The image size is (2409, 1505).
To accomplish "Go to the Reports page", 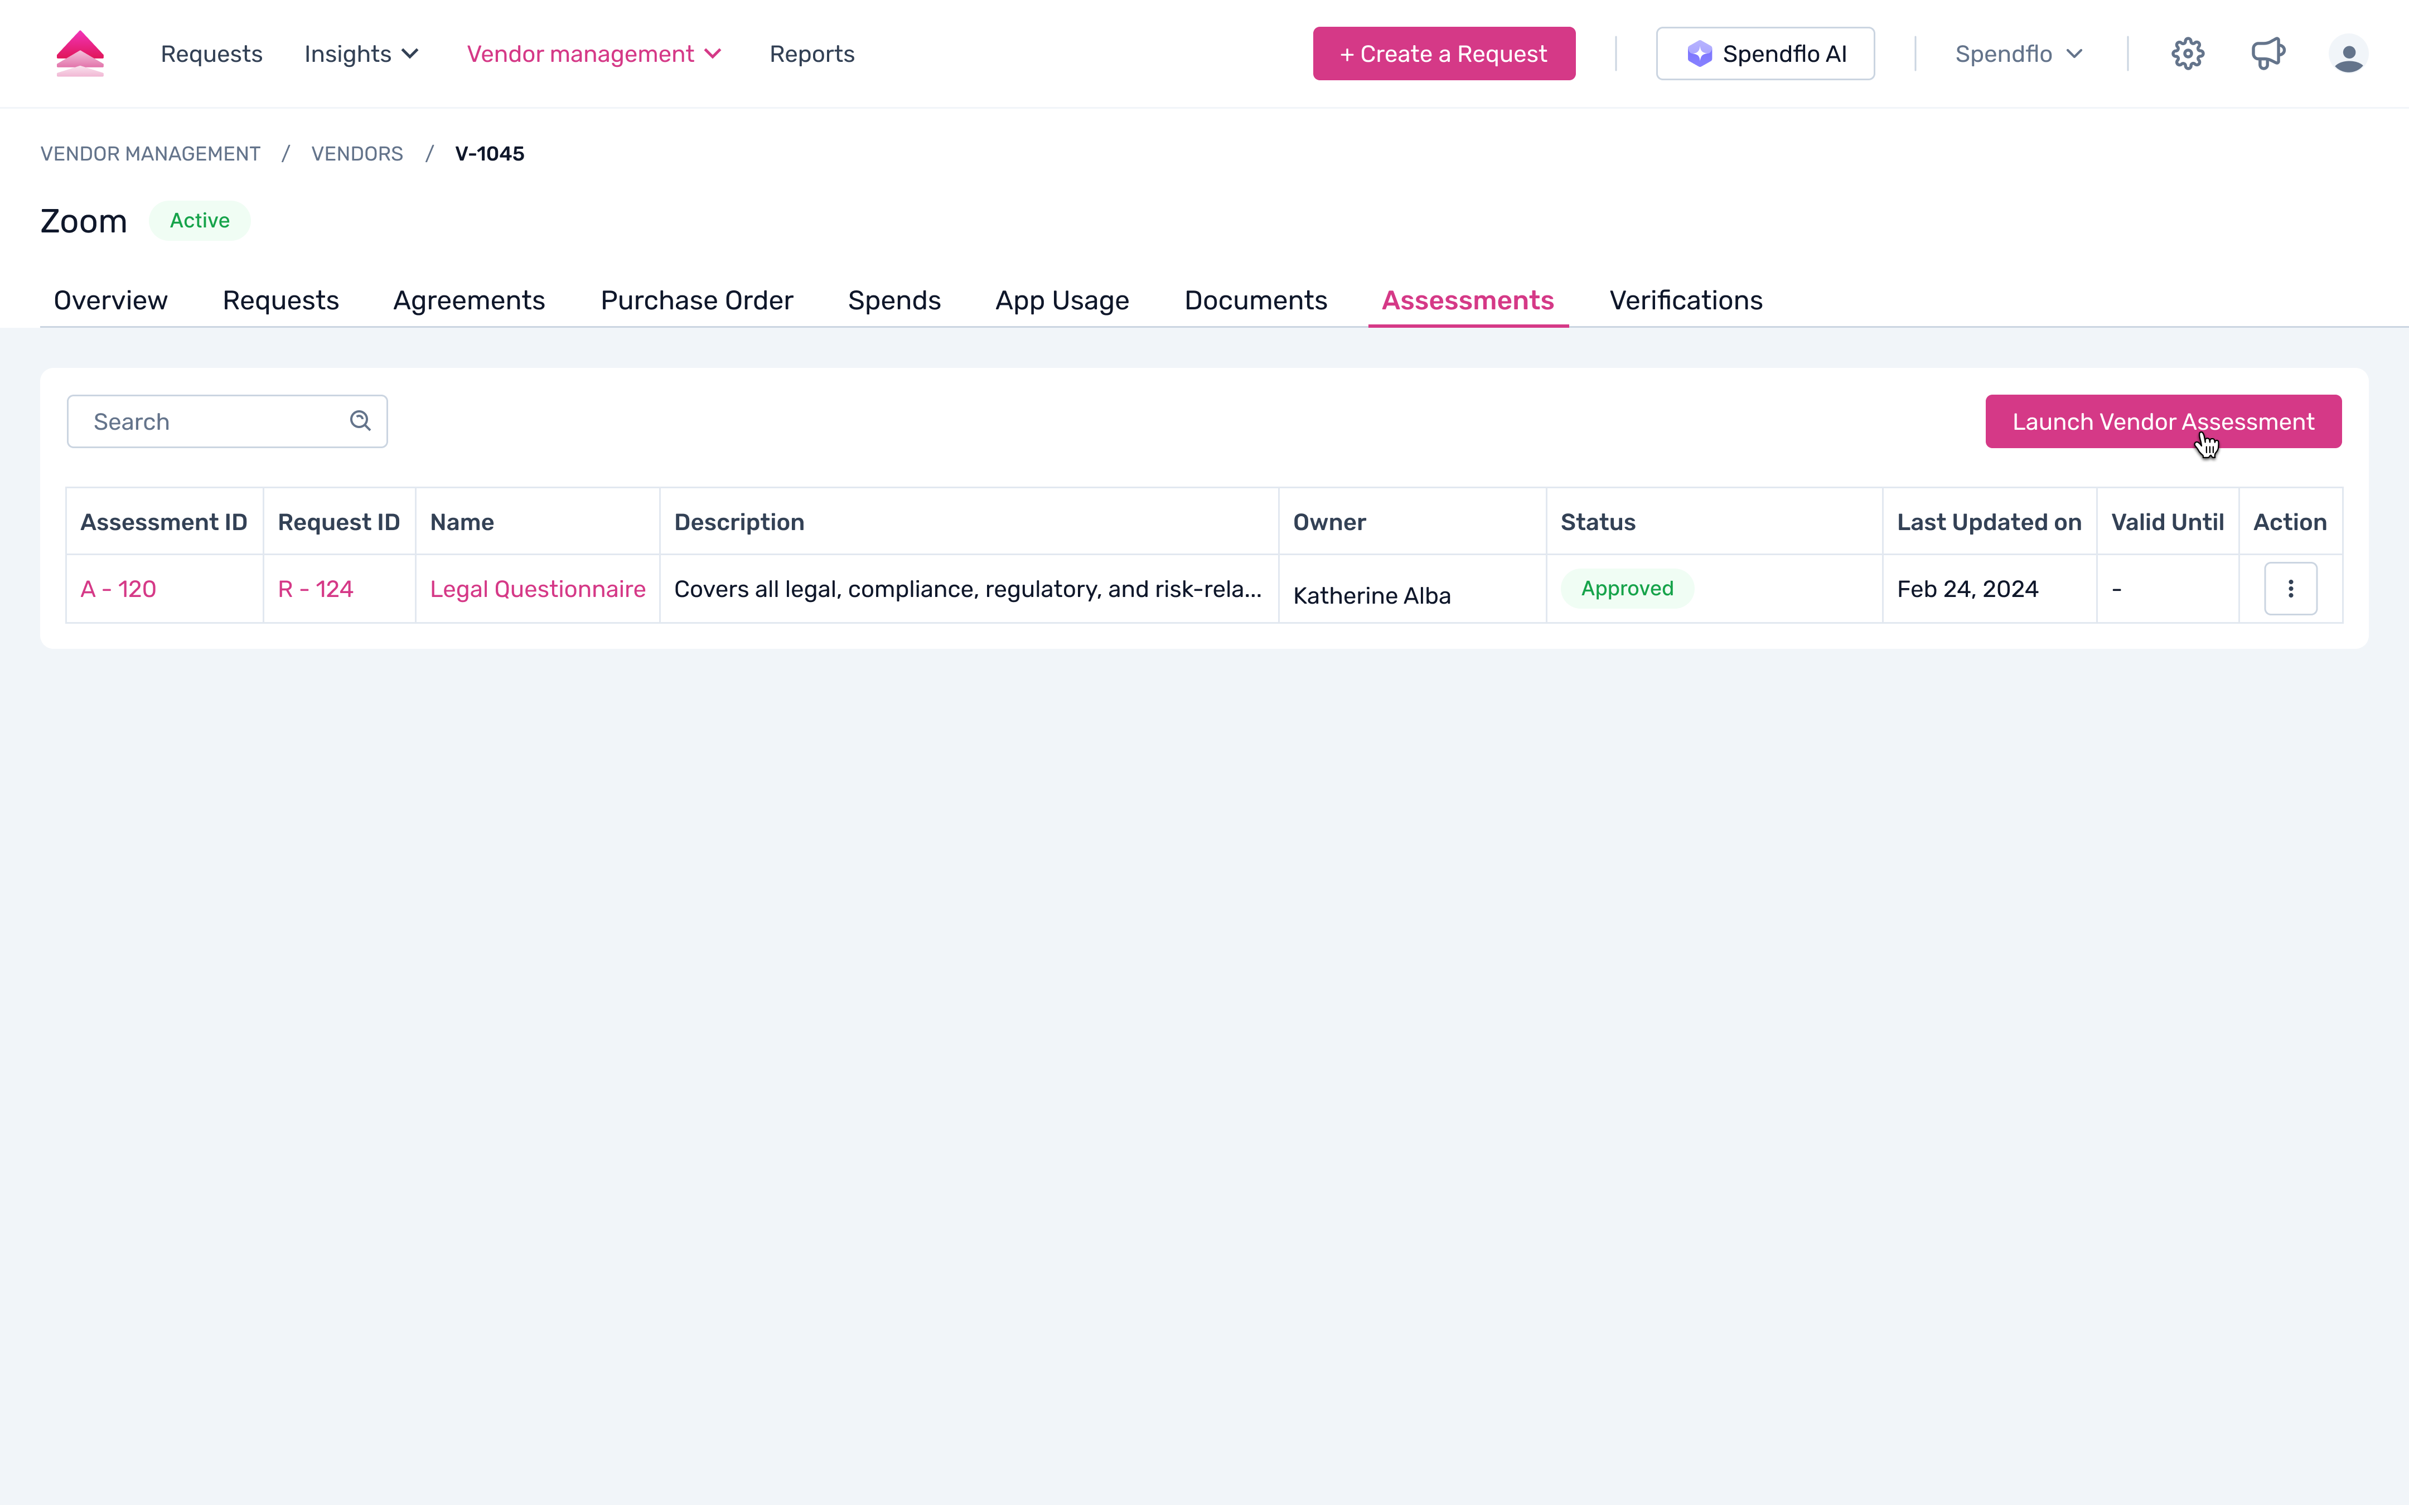I will click(x=811, y=54).
